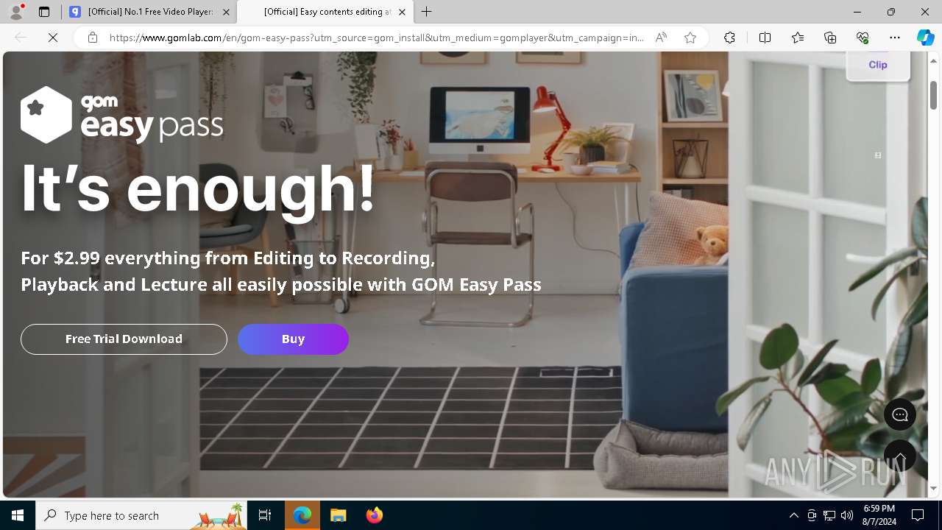Viewport: 942px width, 530px height.
Task: Click the scroll to top arrow button
Action: pyautogui.click(x=900, y=456)
